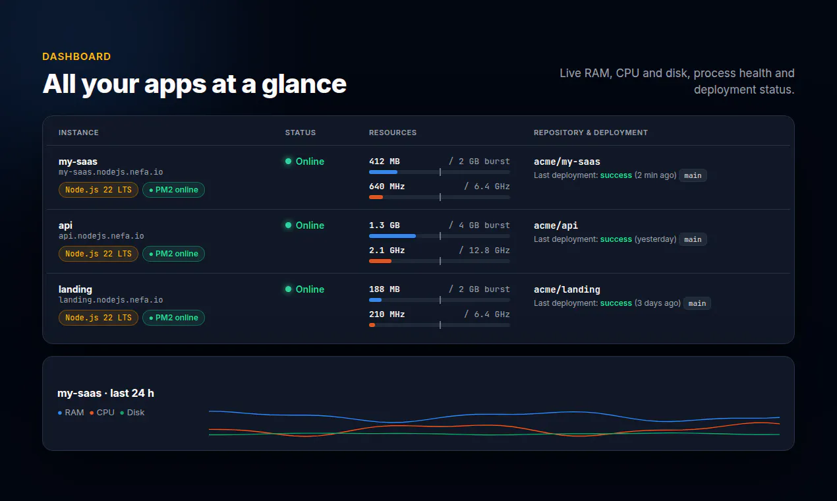Visit api.nodejs.nefa.io URL
837x501 pixels.
coord(101,236)
